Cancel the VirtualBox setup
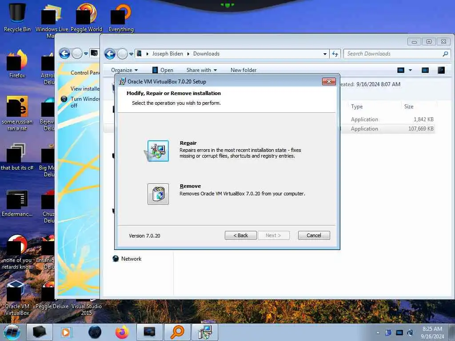Viewport: 455px width, 341px height. (x=314, y=235)
